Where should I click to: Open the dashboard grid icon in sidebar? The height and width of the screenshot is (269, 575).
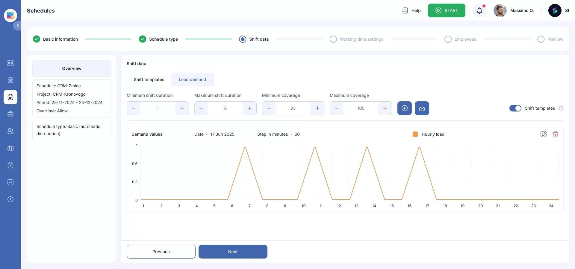[x=10, y=63]
